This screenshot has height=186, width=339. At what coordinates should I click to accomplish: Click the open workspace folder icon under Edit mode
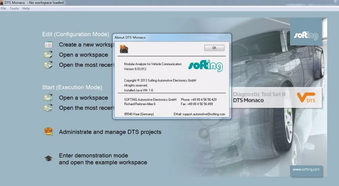point(48,55)
